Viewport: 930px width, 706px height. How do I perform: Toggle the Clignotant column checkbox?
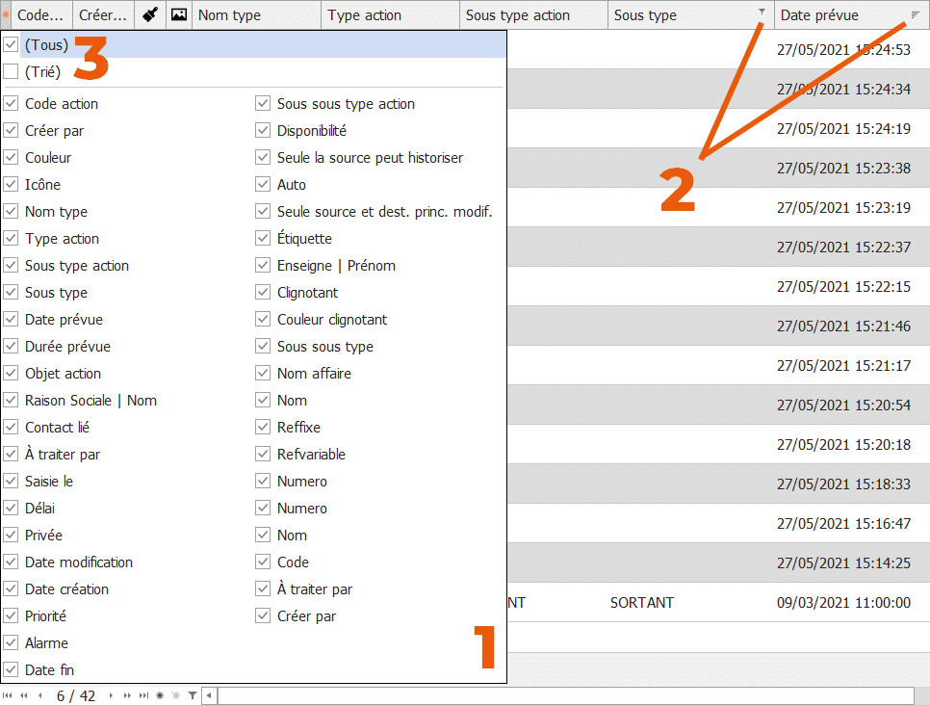tap(263, 293)
